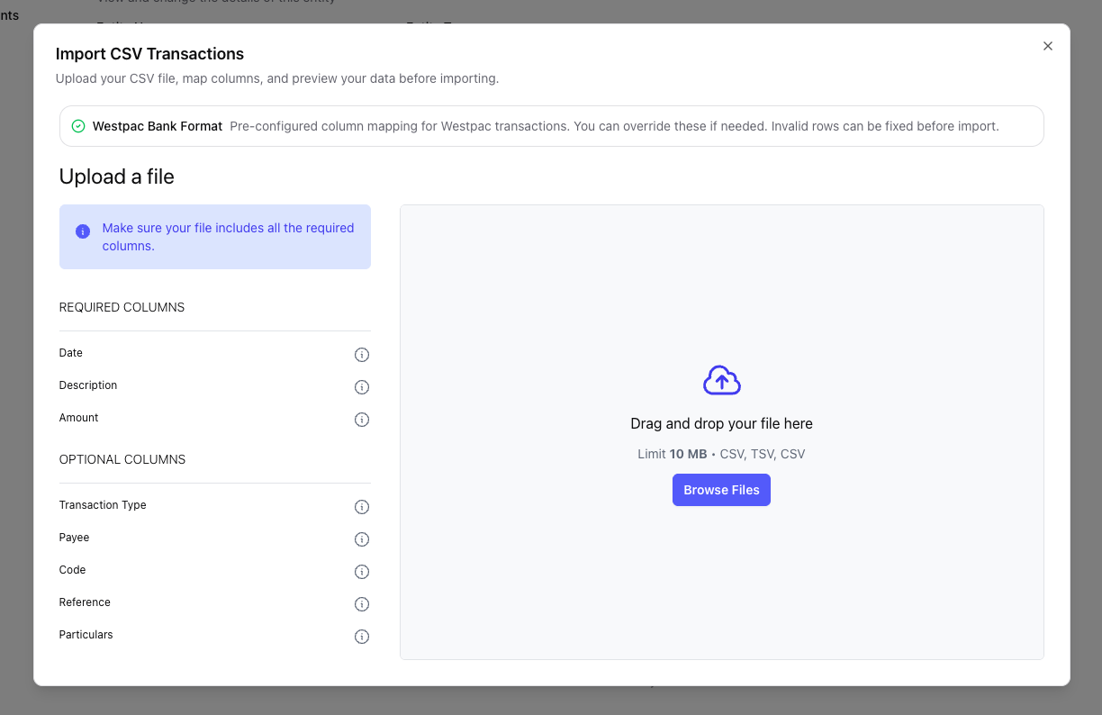1102x715 pixels.
Task: Click the blue info icon in the notice banner
Action: click(83, 231)
